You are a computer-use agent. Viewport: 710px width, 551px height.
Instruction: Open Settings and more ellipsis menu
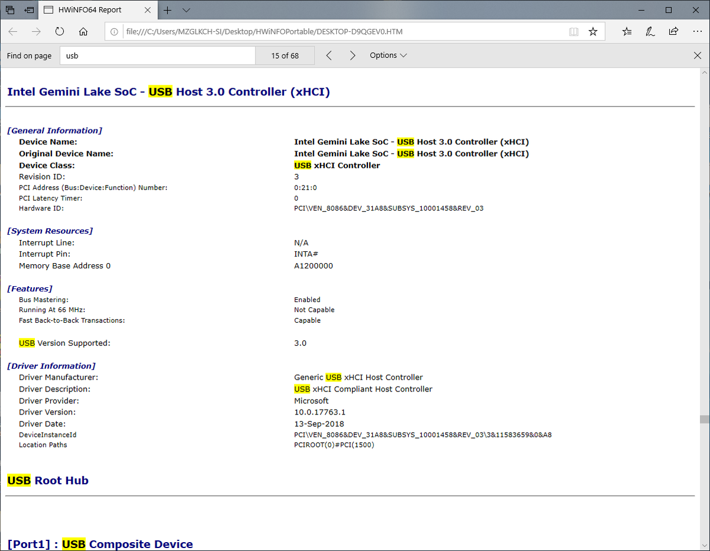(696, 31)
